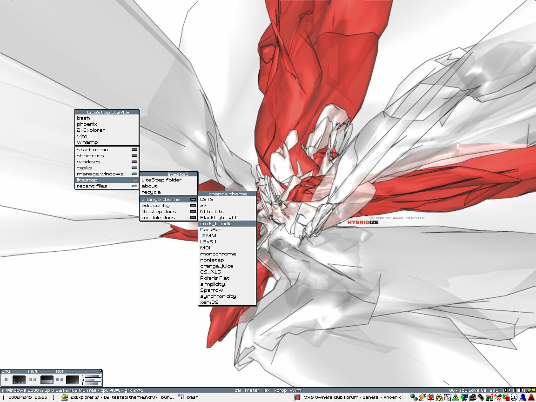Skip to next track in player
The width and height of the screenshot is (536, 402).
[523, 390]
